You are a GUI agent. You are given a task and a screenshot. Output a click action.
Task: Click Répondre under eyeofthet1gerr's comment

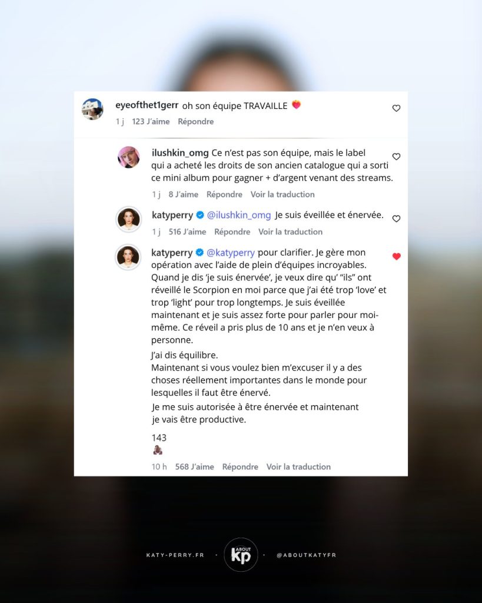(x=195, y=121)
